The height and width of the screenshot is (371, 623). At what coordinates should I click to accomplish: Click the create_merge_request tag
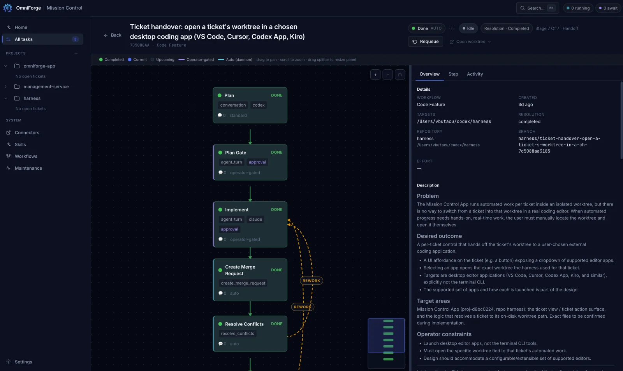(243, 283)
